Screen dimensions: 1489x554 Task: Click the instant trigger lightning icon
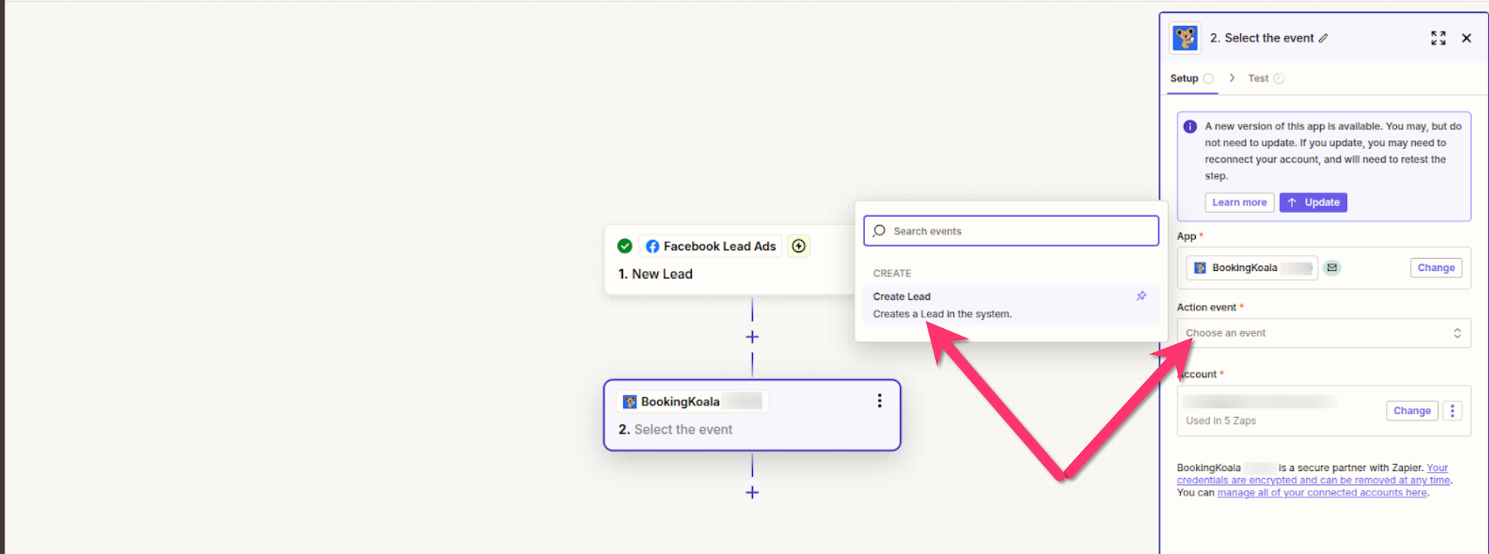click(x=799, y=246)
